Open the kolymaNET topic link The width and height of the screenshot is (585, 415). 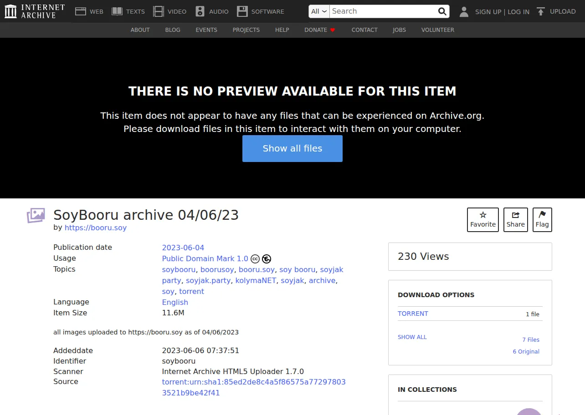point(256,281)
